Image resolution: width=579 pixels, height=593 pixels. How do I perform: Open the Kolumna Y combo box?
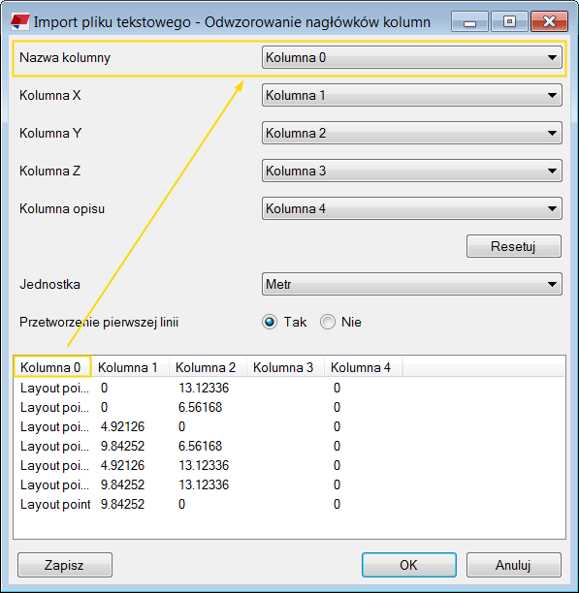pos(412,133)
